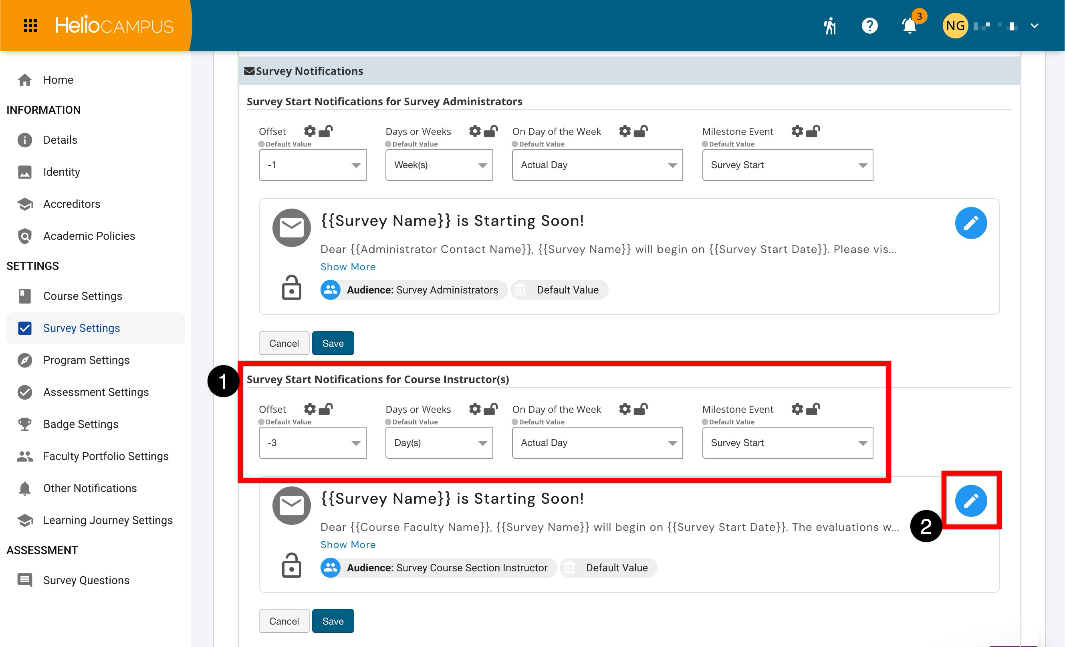Open Other Notifications in sidebar

click(x=95, y=488)
